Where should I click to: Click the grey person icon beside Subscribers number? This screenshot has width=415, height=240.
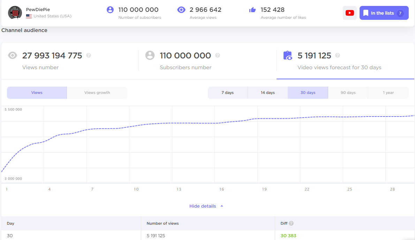(150, 55)
